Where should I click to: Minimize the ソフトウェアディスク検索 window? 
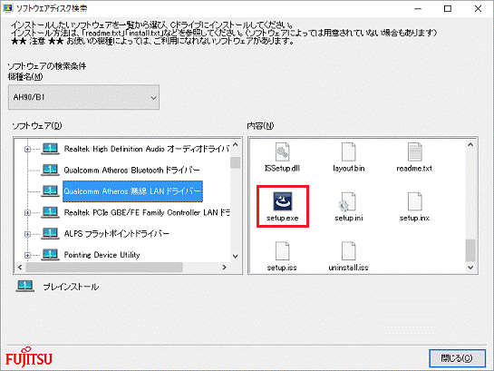point(418,8)
